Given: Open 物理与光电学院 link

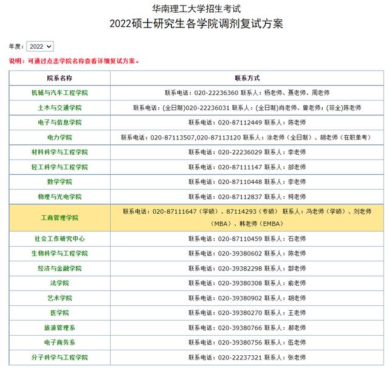Looking at the screenshot, I should click(x=60, y=197).
